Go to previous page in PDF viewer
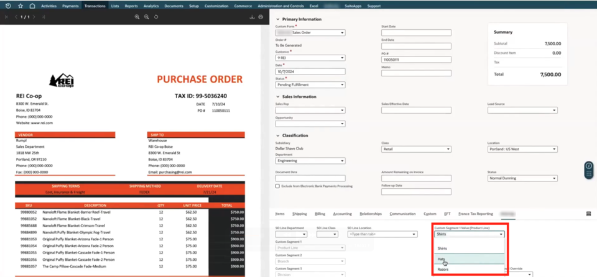 (16, 17)
